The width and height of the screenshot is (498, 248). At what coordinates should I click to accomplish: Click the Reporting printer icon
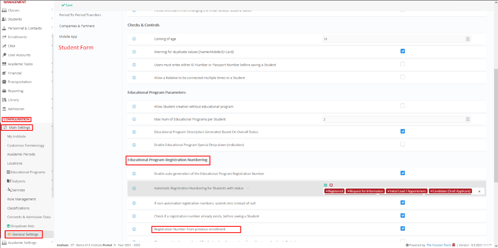click(4, 91)
